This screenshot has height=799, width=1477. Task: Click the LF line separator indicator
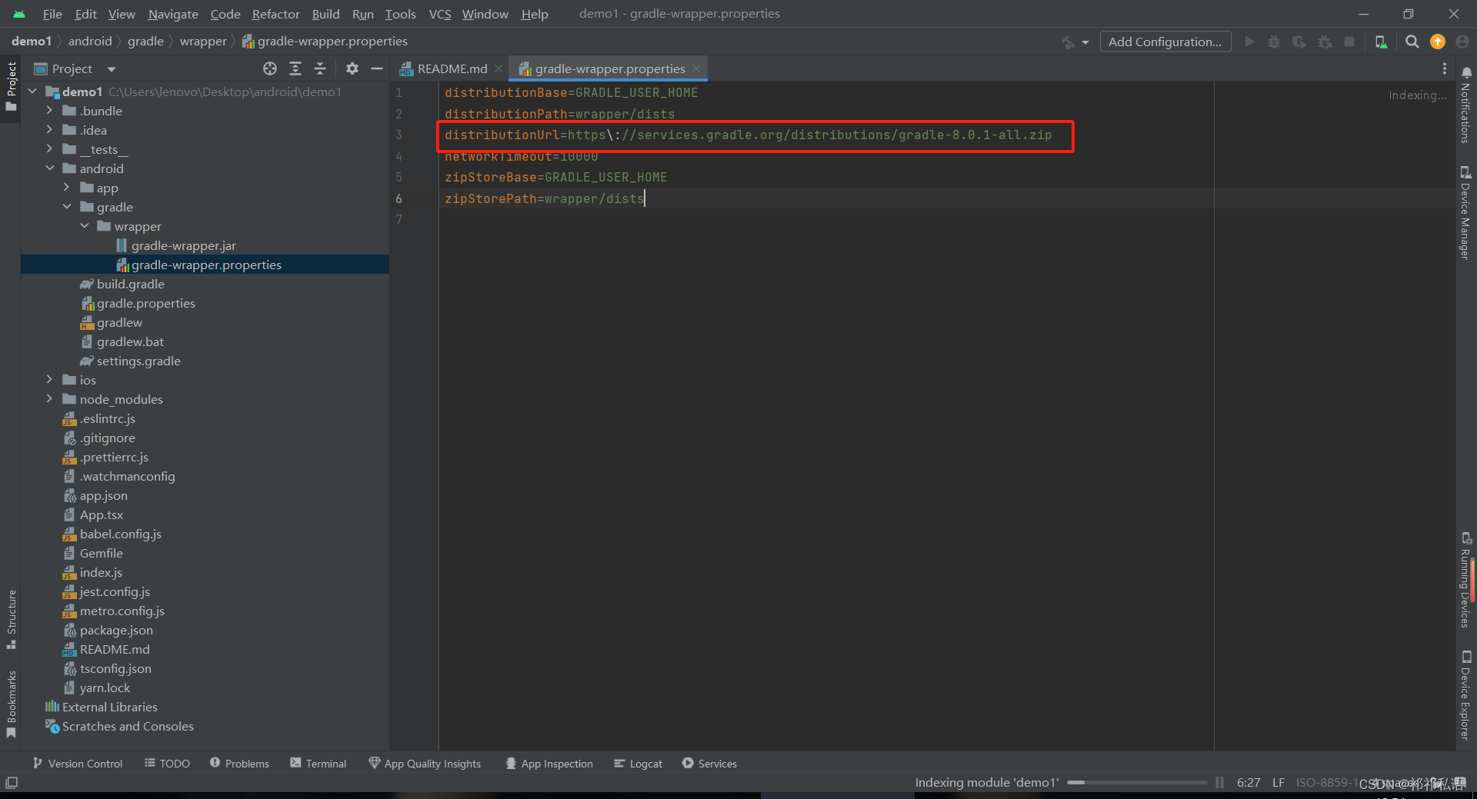pos(1279,783)
